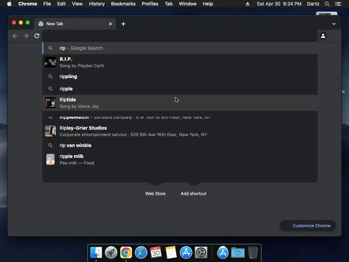Select the 'rippling' suggestion

click(x=180, y=76)
